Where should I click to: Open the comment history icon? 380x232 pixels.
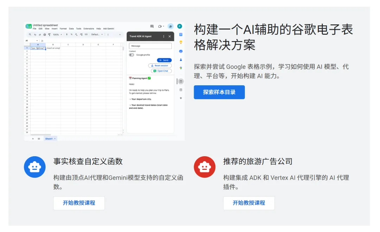coord(152,26)
